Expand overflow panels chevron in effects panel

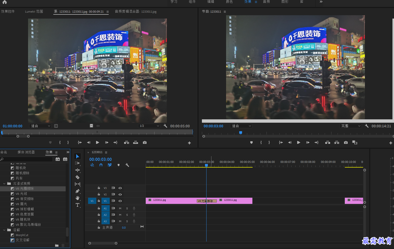click(68, 152)
